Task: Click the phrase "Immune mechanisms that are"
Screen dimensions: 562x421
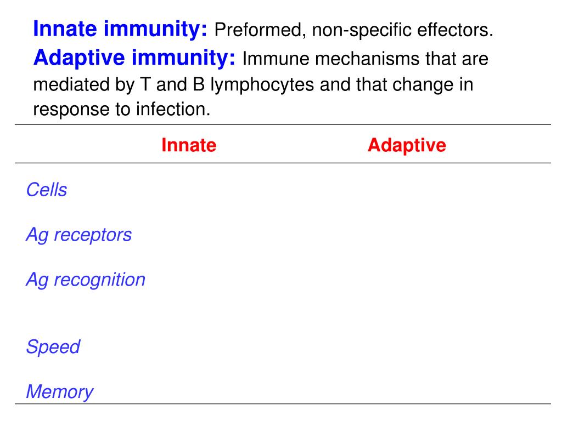Action: pos(365,58)
